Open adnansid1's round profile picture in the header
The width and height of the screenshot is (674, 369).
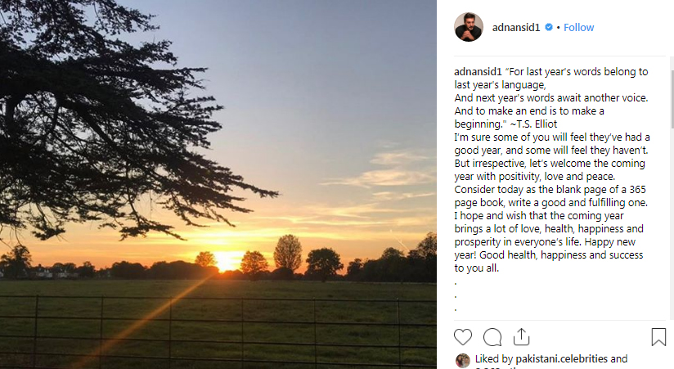(469, 27)
